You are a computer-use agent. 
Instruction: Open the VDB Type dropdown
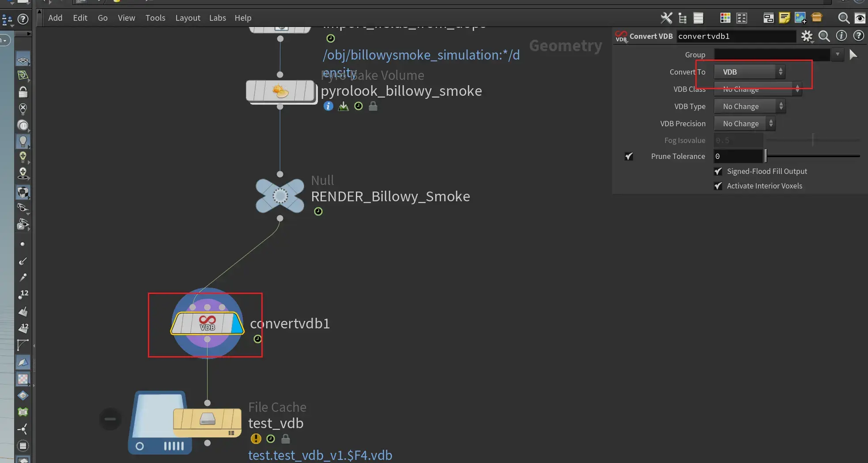click(750, 106)
